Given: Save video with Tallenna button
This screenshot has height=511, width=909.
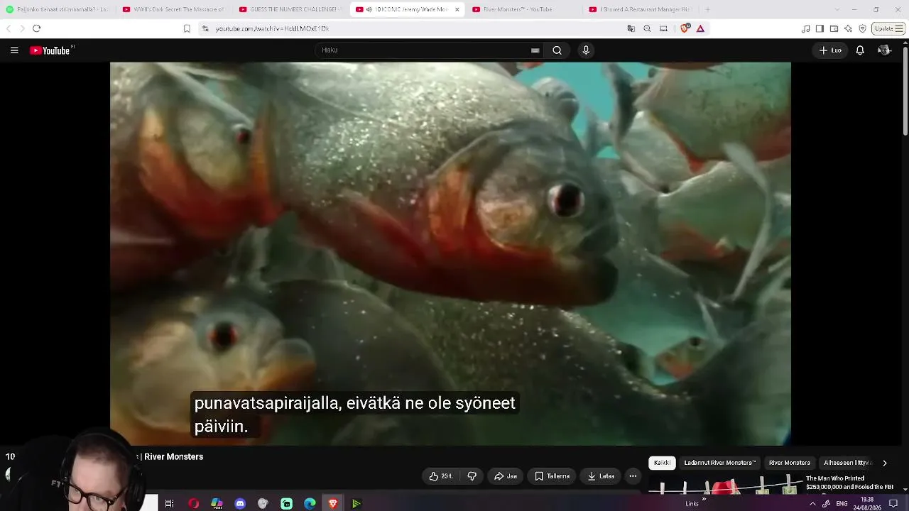Looking at the screenshot, I should (x=552, y=476).
